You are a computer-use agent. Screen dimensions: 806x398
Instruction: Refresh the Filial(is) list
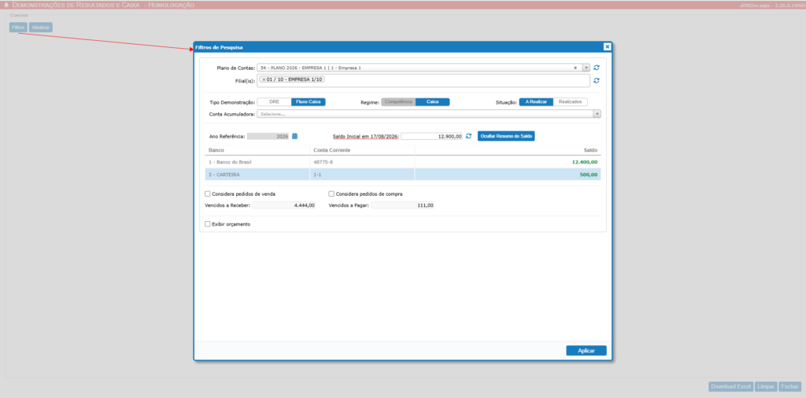(597, 81)
